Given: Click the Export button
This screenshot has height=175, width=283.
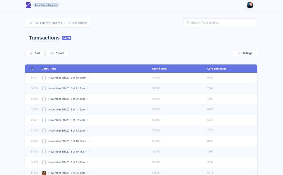Looking at the screenshot, I should (x=57, y=53).
